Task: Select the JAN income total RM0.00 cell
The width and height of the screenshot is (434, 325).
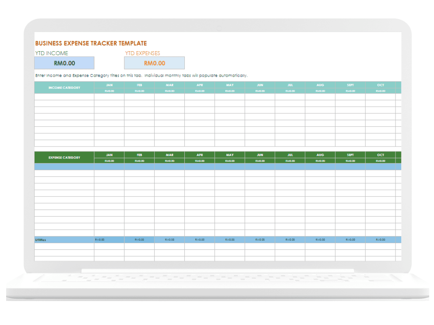Action: pyautogui.click(x=109, y=91)
